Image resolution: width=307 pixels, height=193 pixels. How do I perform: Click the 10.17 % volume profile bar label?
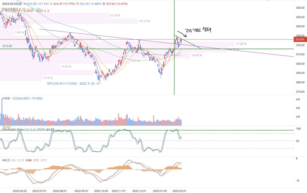coord(144,21)
